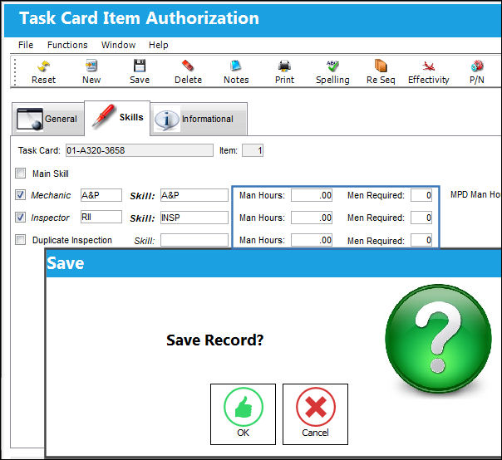Image resolution: width=502 pixels, height=460 pixels.
Task: Click the Save floppy disk icon
Action: 140,72
